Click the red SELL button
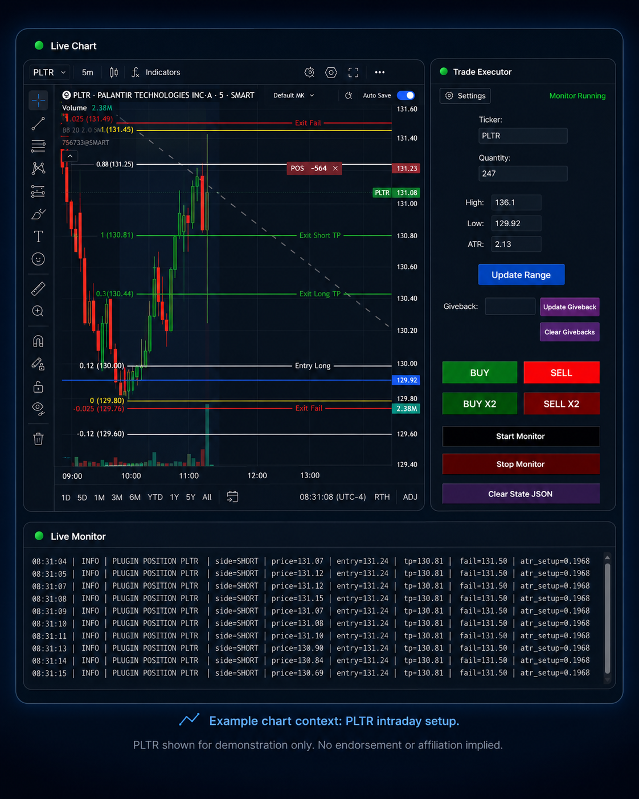This screenshot has height=799, width=639. tap(561, 373)
